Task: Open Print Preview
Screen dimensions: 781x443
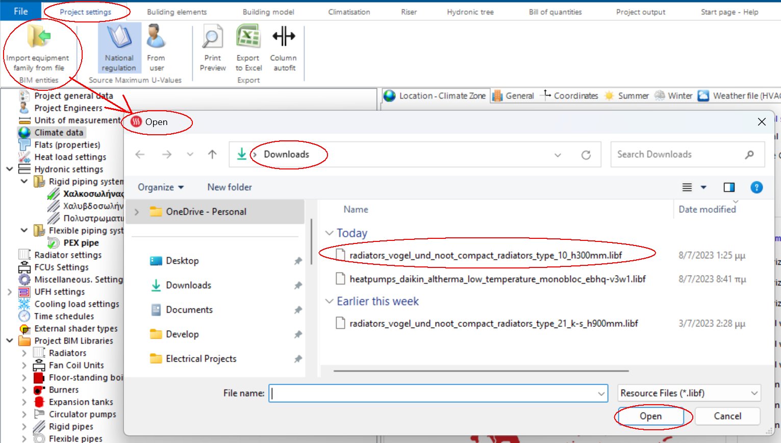Action: click(x=213, y=38)
